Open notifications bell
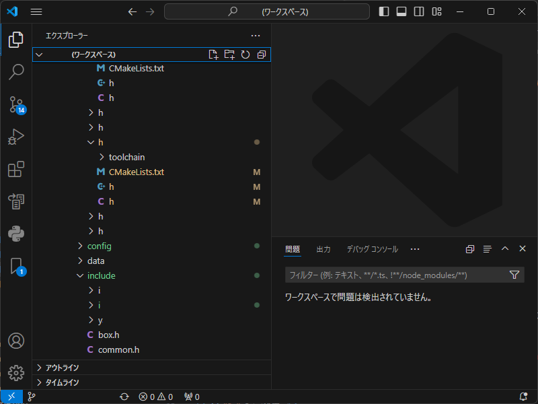The height and width of the screenshot is (404, 538). point(523,397)
